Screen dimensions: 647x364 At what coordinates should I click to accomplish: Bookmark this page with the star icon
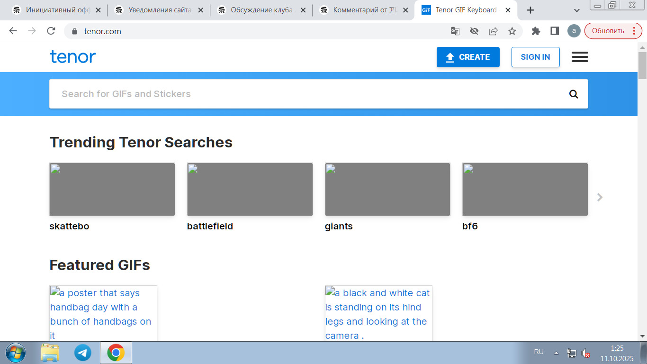point(512,31)
